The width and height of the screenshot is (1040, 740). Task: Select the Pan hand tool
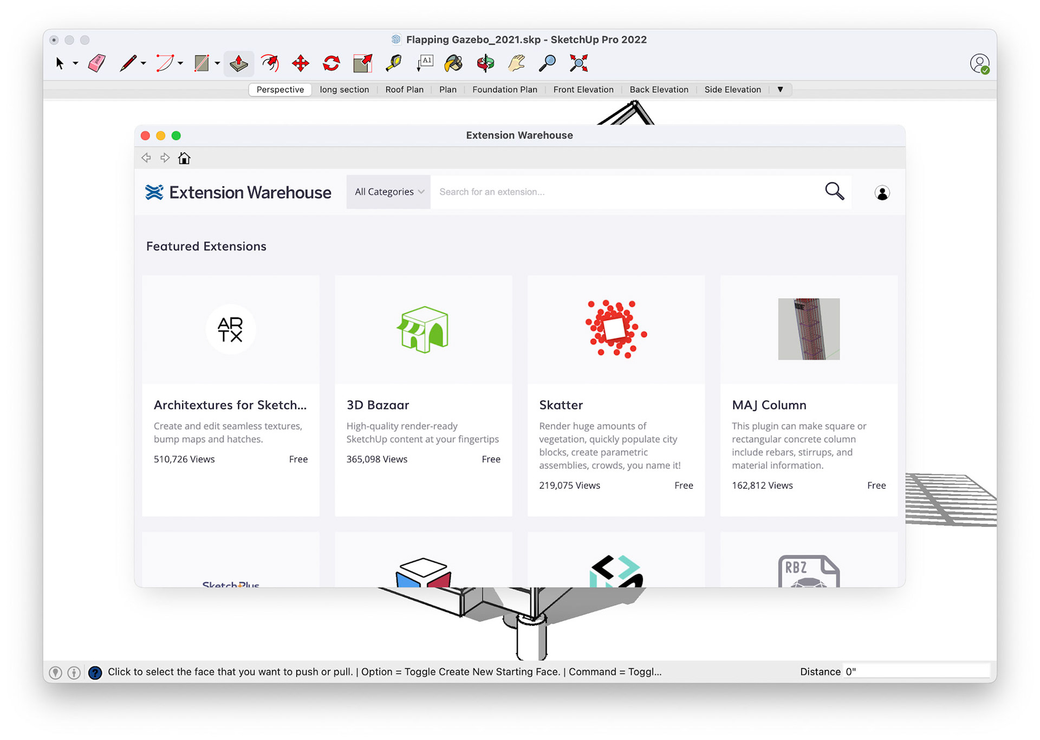tap(516, 63)
